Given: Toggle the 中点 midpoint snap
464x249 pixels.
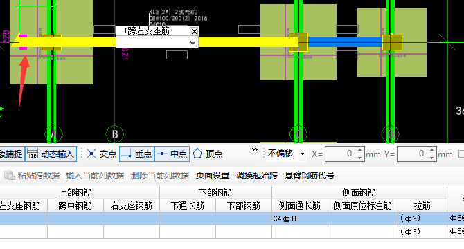Looking at the screenshot, I should click(x=172, y=154).
